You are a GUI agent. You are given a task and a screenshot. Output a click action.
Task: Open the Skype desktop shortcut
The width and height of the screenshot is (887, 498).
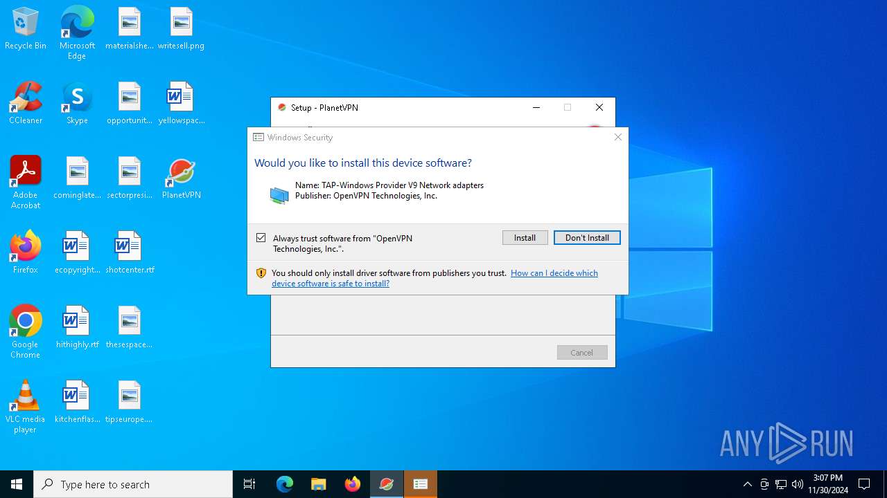(x=77, y=104)
